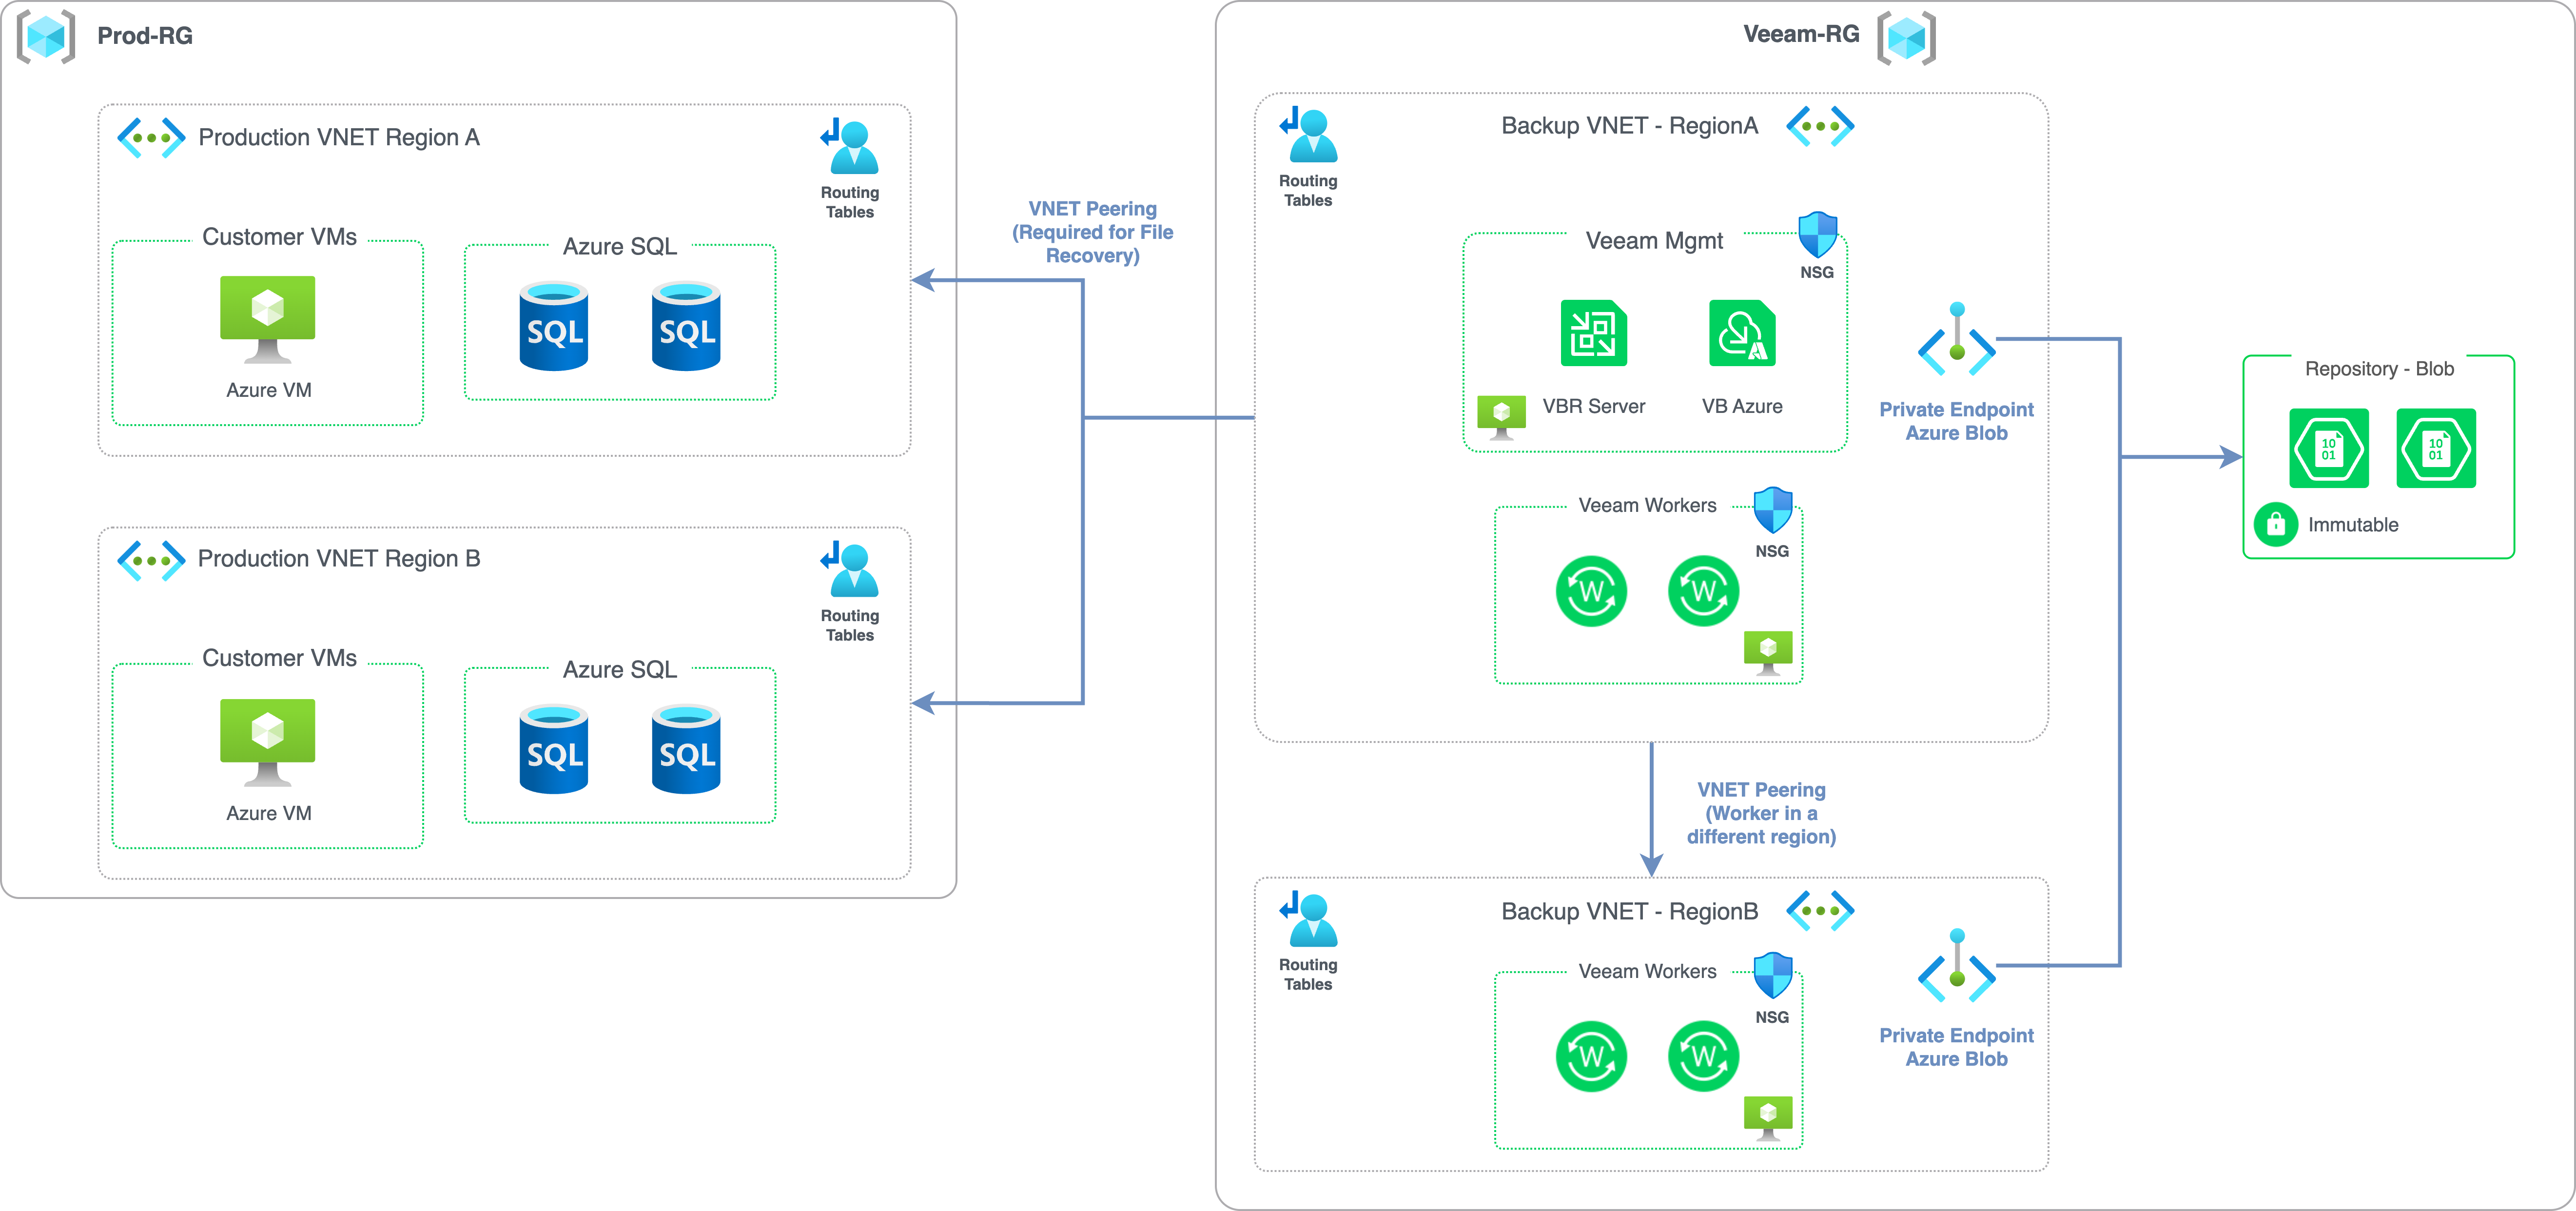Select the Azure VM icon in Region A

pyautogui.click(x=267, y=320)
